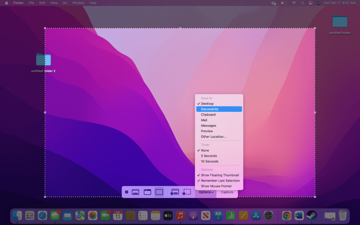Select the Capture Selected Portion tool
Screen dimensions: 360x225
(159, 192)
